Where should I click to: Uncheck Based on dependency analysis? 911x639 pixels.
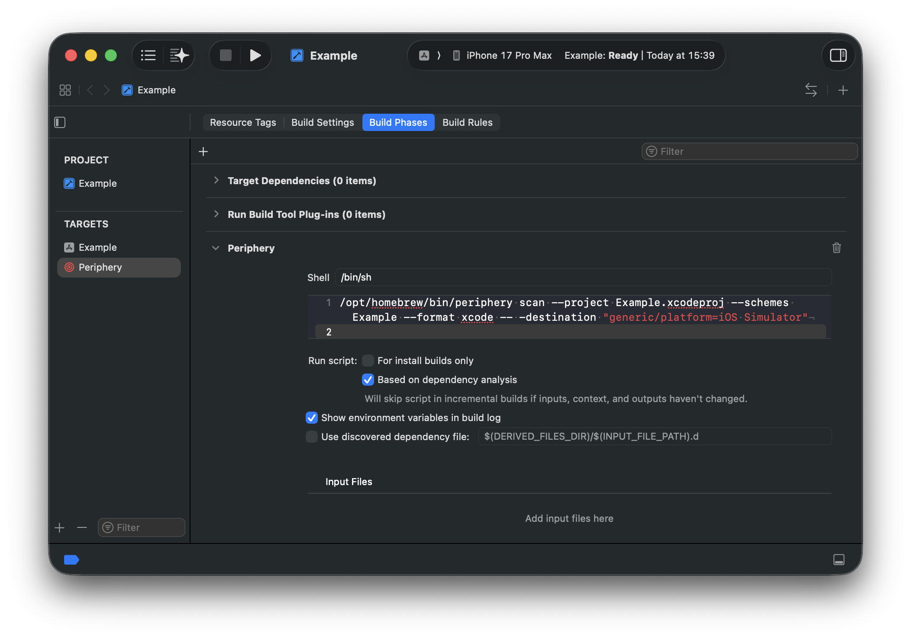click(368, 380)
